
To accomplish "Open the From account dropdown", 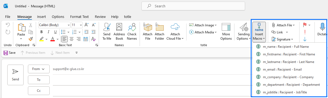I will tap(38, 69).
